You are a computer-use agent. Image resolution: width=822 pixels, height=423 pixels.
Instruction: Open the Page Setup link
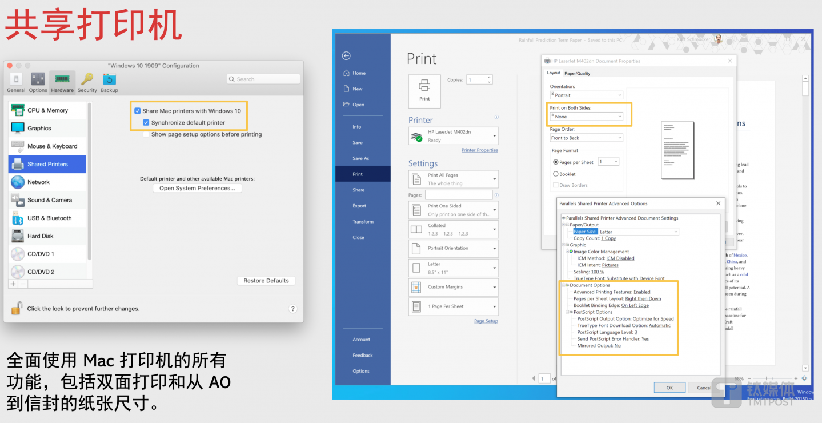click(x=486, y=321)
